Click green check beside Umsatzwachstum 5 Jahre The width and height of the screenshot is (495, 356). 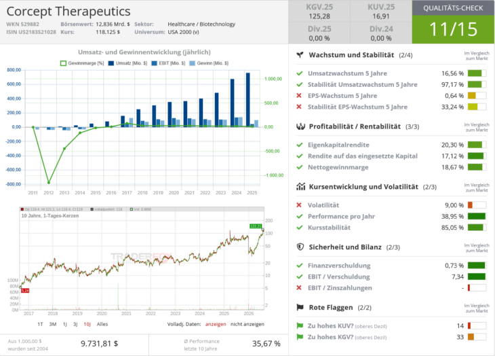click(x=300, y=73)
